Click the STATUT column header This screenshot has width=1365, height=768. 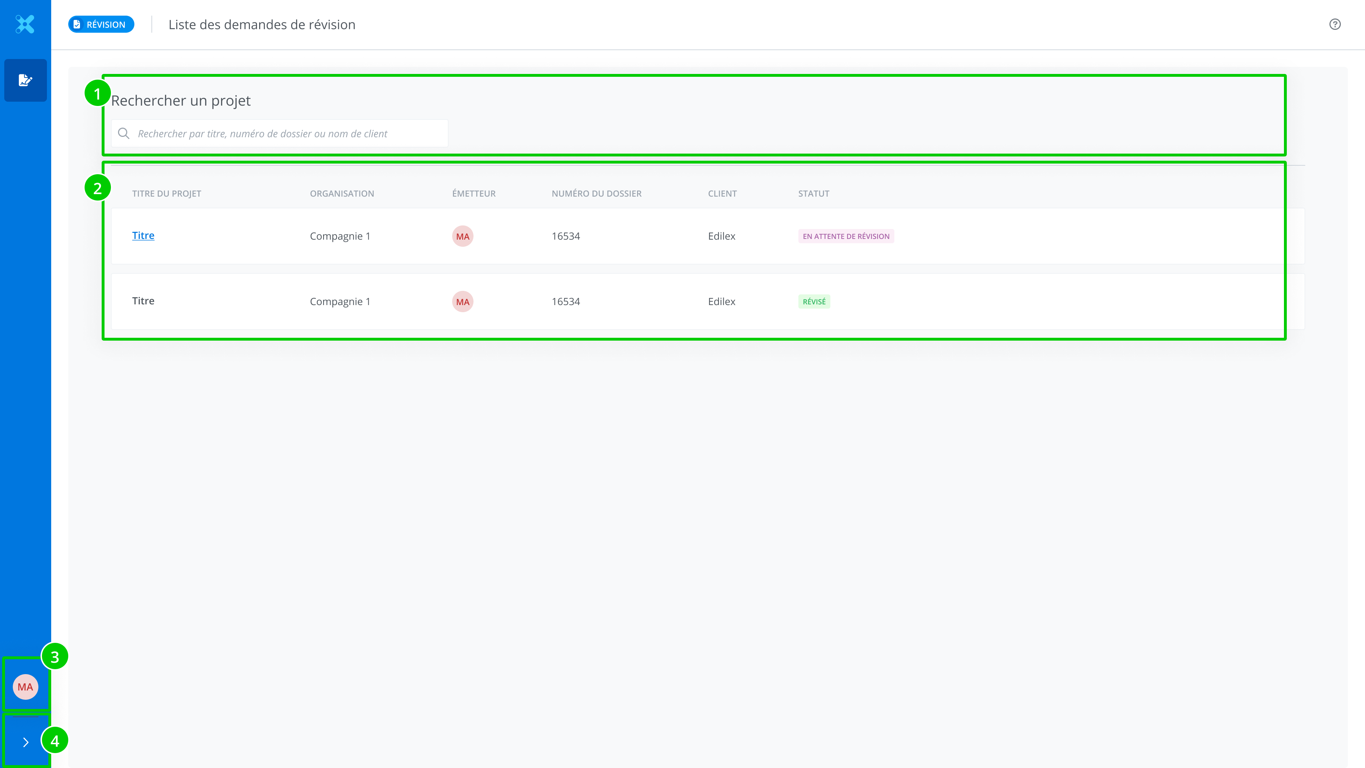pos(813,193)
